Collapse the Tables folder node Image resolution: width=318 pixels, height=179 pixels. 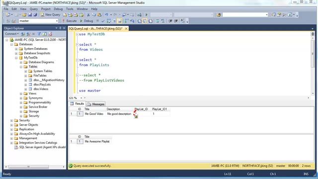click(21, 67)
